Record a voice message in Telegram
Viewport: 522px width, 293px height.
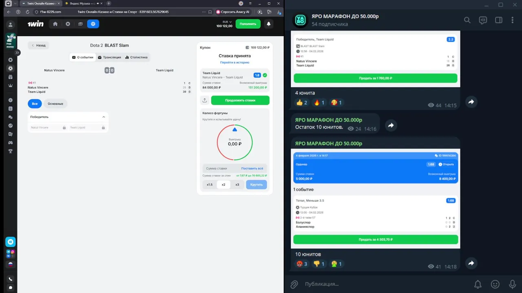click(x=512, y=284)
